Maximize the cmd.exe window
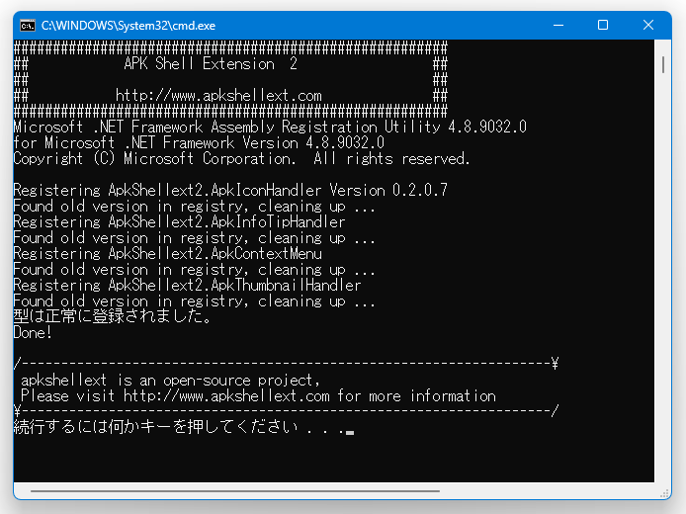Image resolution: width=686 pixels, height=514 pixels. coord(603,26)
